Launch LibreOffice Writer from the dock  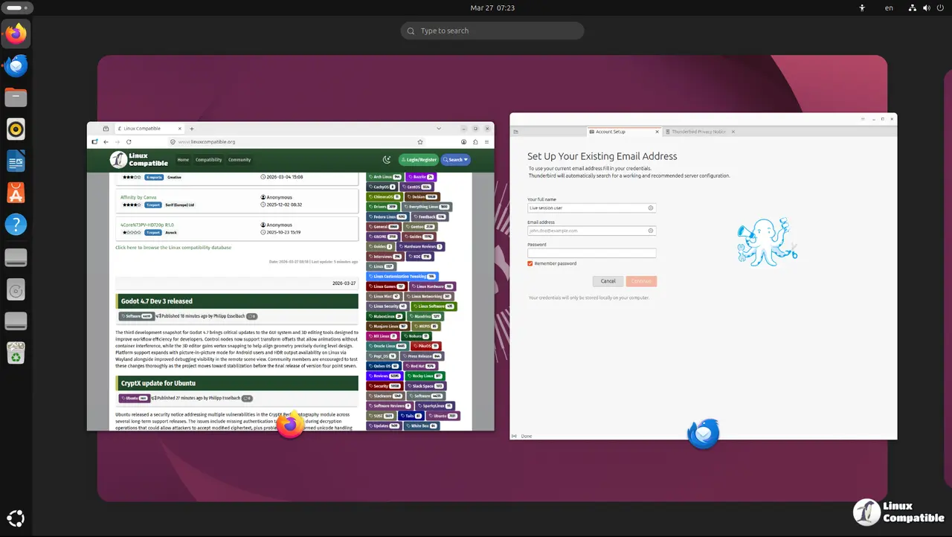16,161
